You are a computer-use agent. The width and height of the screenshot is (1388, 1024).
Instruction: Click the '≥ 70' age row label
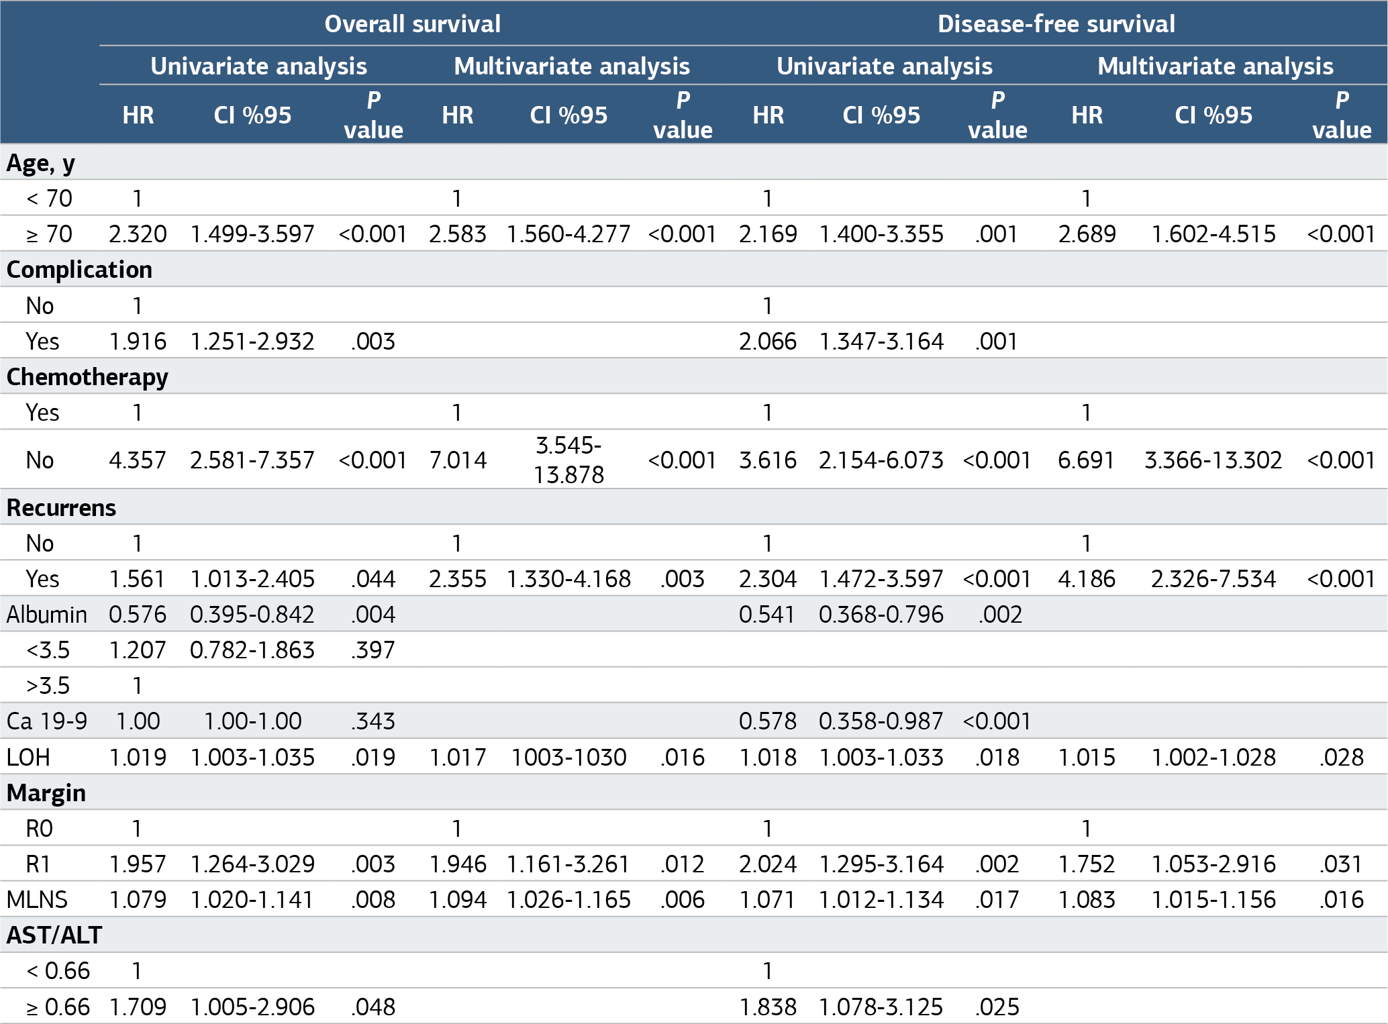50,234
